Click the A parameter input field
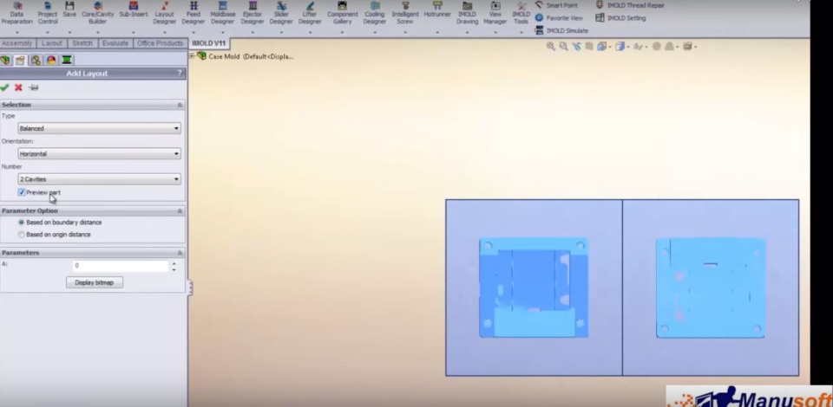This screenshot has height=407, width=833. click(121, 266)
